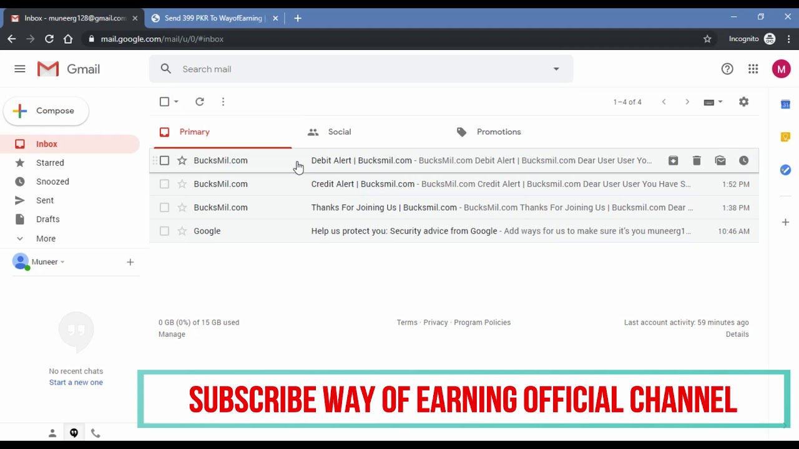Click the Manage storage link
This screenshot has height=449, width=799.
[172, 334]
